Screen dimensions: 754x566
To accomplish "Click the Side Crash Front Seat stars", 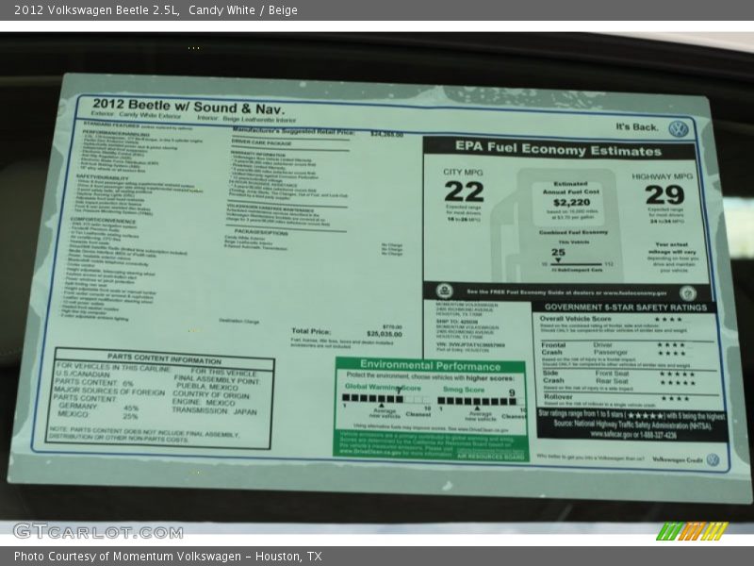I will [x=677, y=375].
